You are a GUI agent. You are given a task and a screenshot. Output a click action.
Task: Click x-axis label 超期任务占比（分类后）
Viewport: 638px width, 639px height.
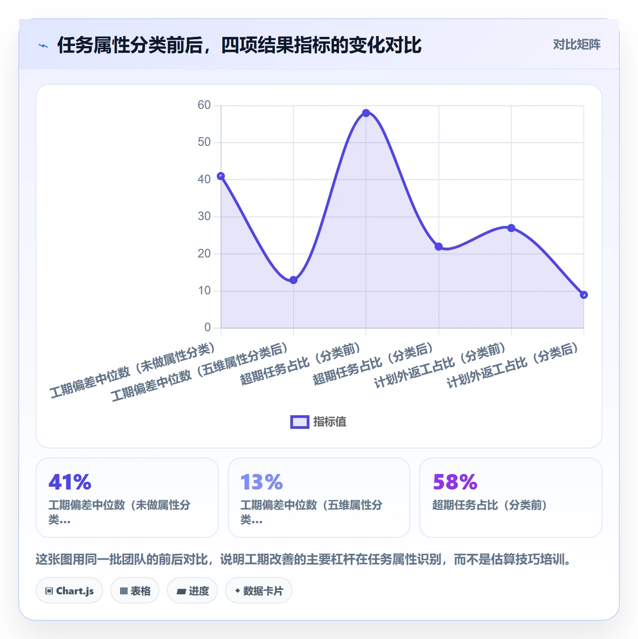tap(373, 364)
